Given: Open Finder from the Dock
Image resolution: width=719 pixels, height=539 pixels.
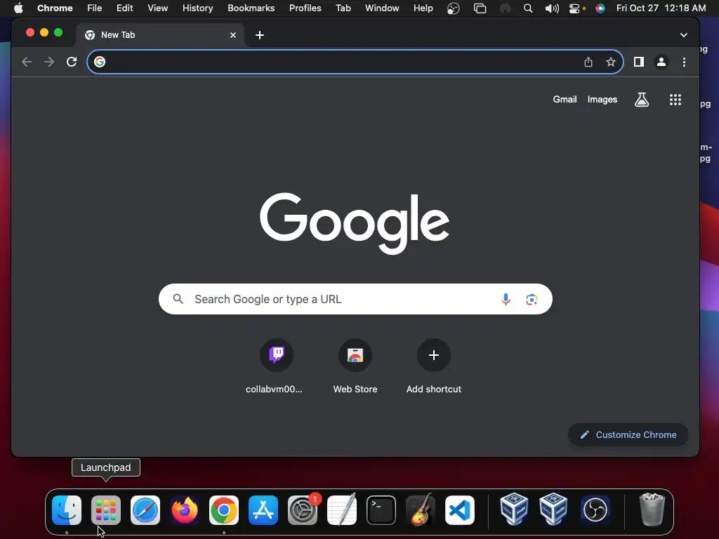Looking at the screenshot, I should click(67, 510).
